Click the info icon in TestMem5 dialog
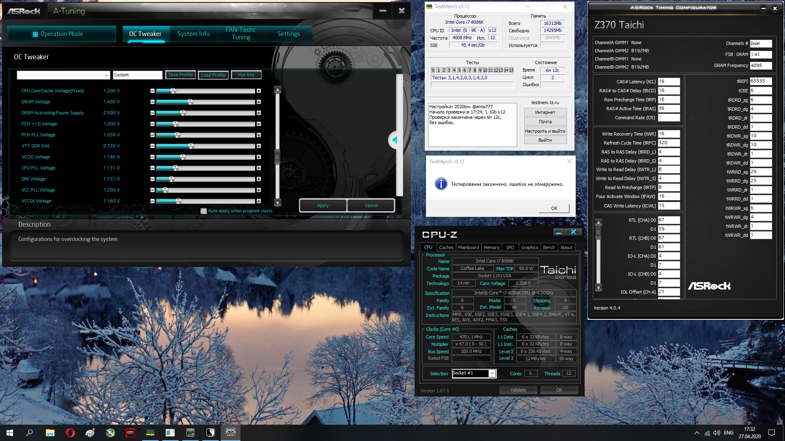 click(441, 184)
